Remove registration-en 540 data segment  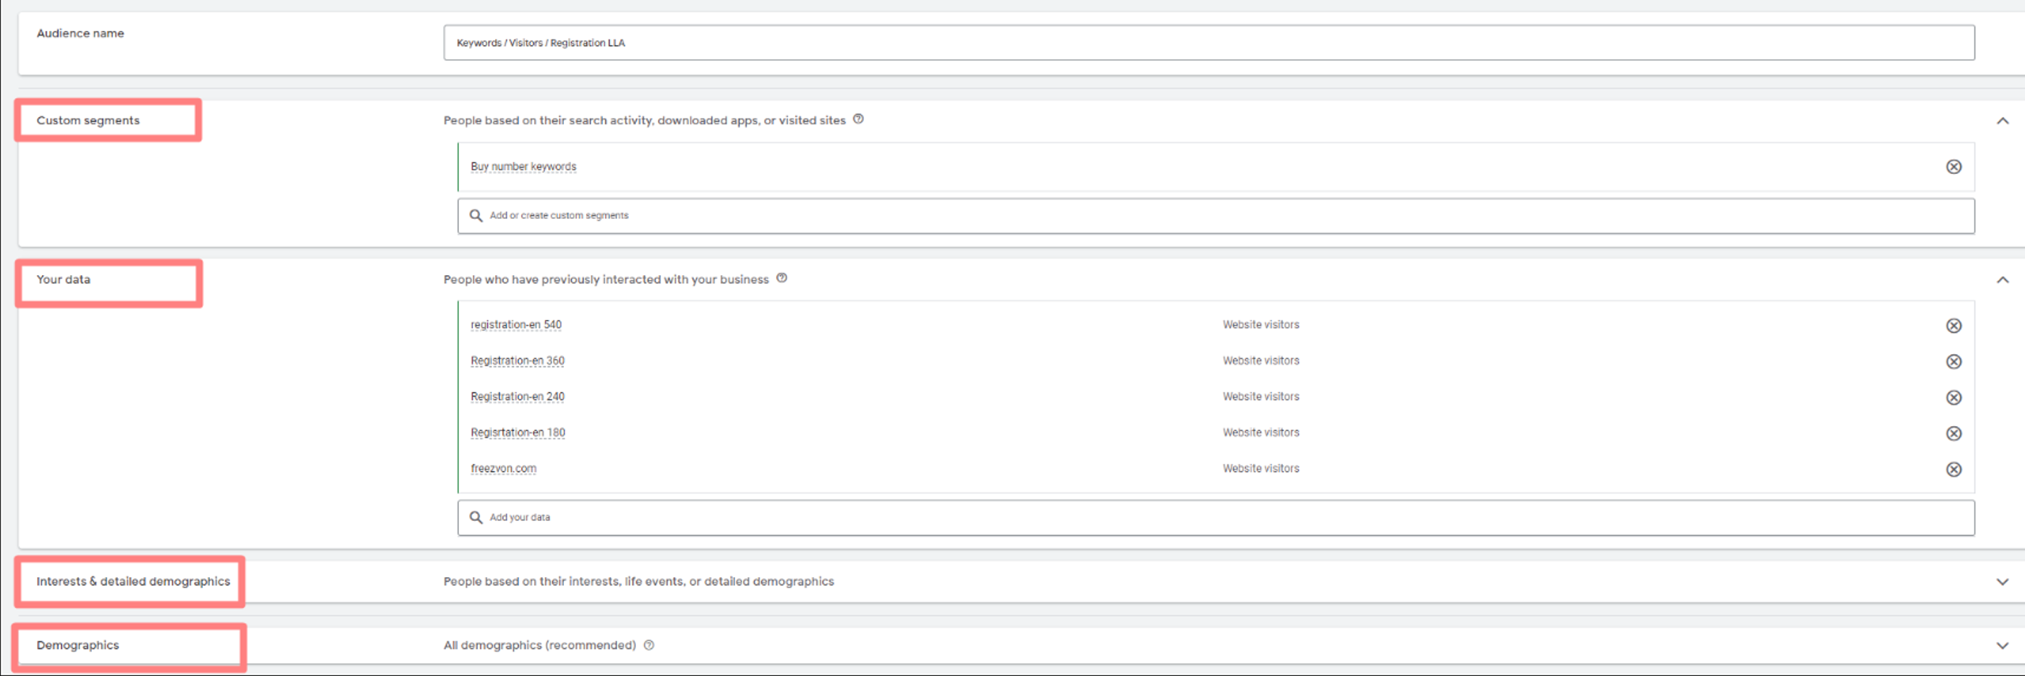click(1953, 326)
